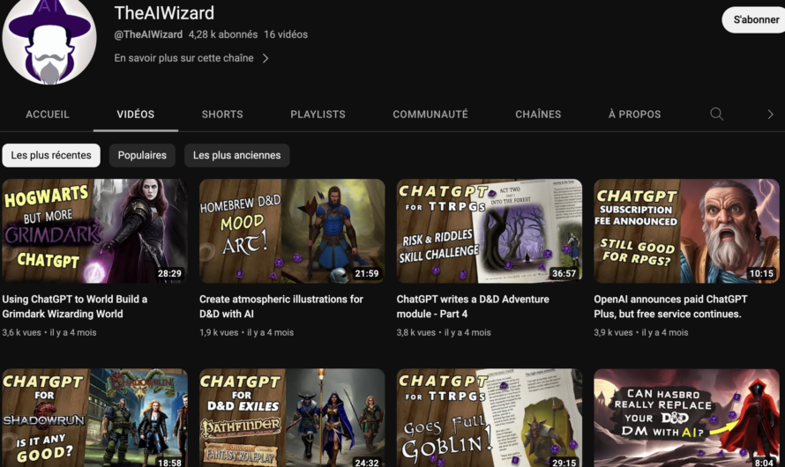
Task: Click the 24:32 duration badge
Action: click(366, 463)
